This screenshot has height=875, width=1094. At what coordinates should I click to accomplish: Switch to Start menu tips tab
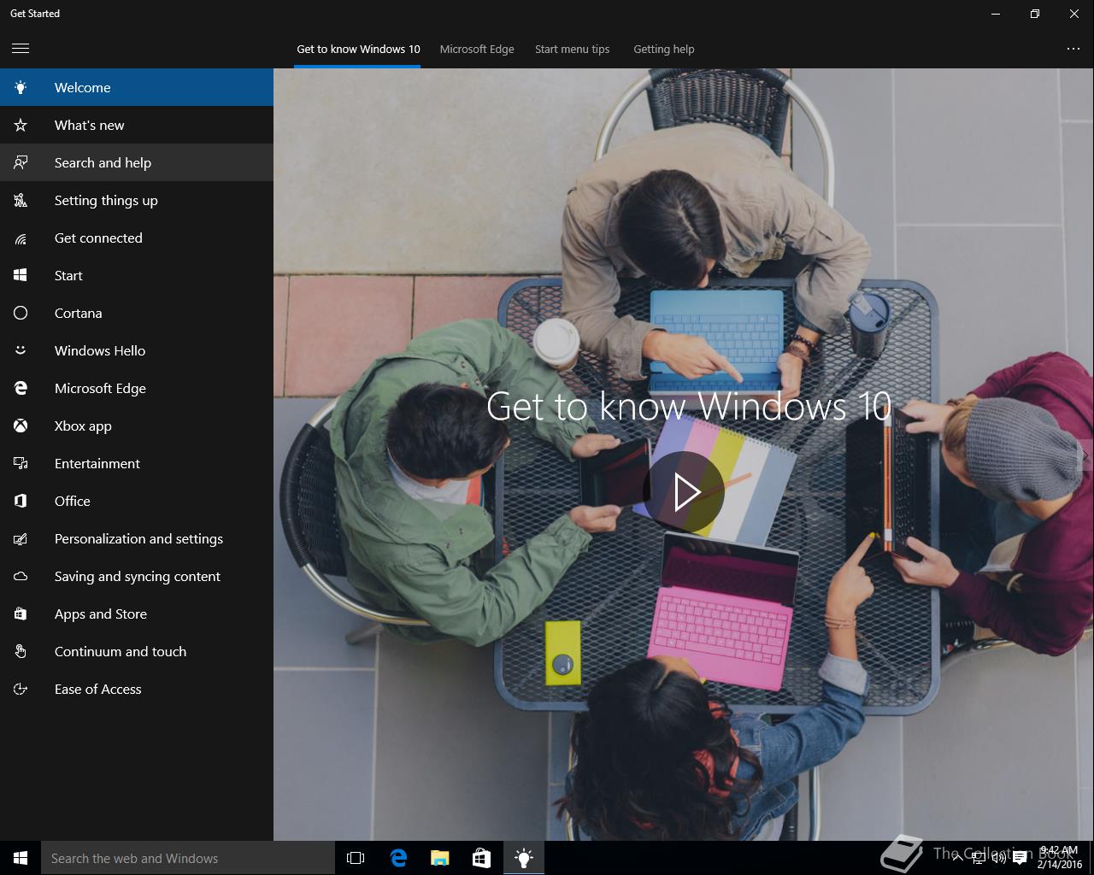coord(572,50)
